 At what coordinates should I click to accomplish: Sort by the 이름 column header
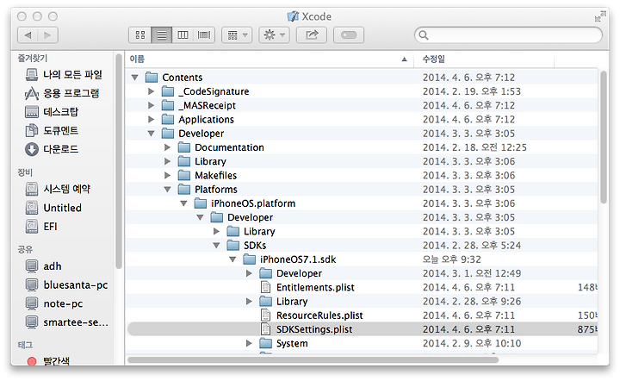269,59
